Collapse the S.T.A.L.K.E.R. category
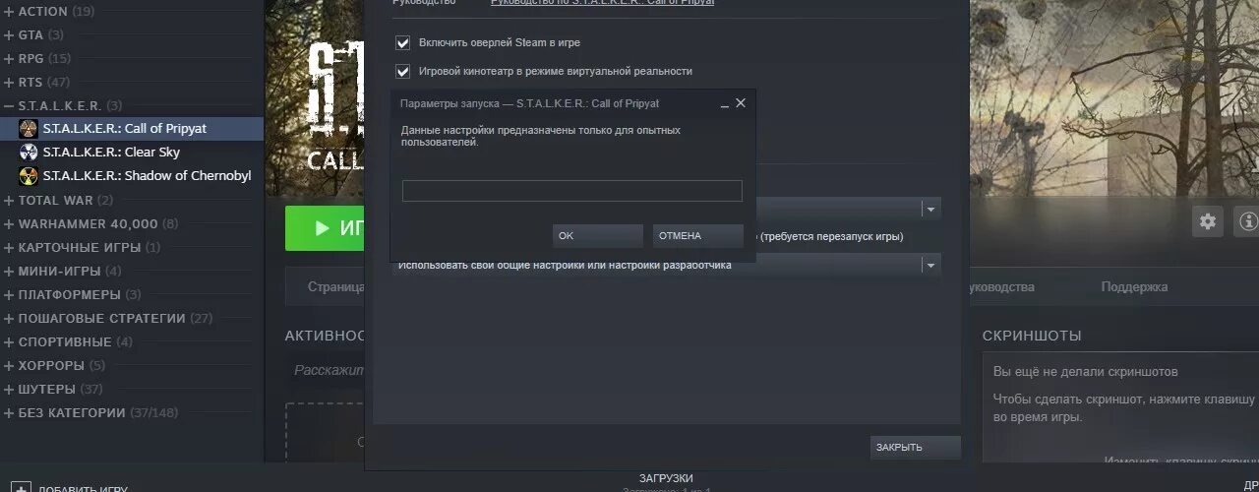Screen dimensions: 1259x492 [x=9, y=105]
